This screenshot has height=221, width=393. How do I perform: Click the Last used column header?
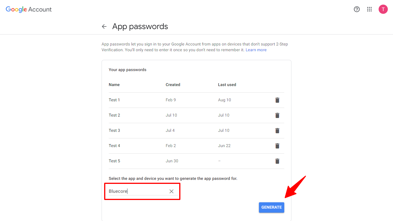(227, 85)
